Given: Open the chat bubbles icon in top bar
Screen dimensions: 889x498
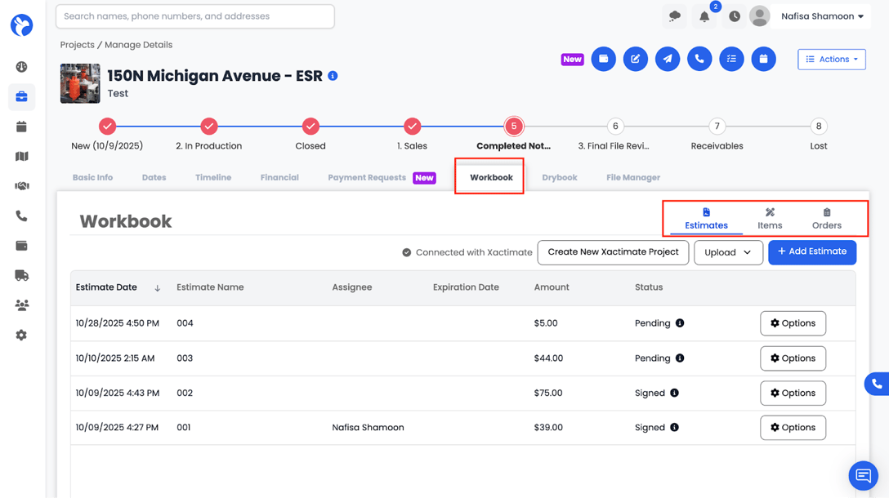Looking at the screenshot, I should tap(675, 16).
